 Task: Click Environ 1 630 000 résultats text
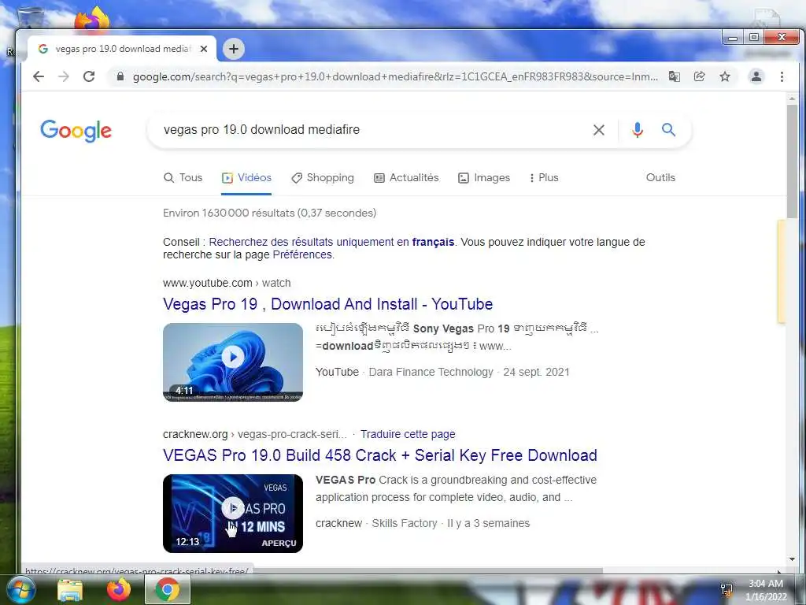pos(269,213)
